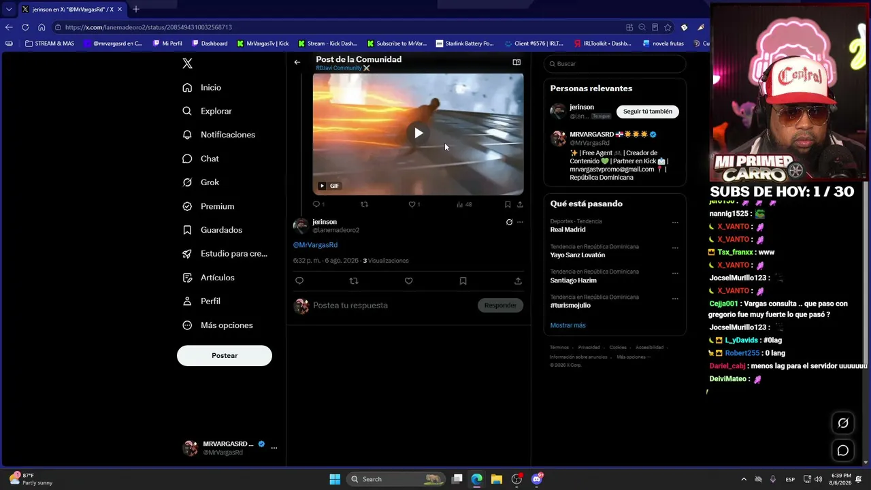The image size is (871, 490).
Task: Reply to jerinson's post
Action: (x=299, y=280)
